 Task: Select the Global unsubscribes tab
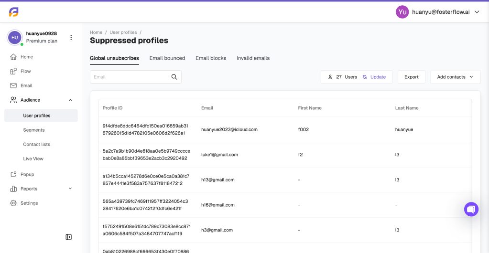coord(114,58)
